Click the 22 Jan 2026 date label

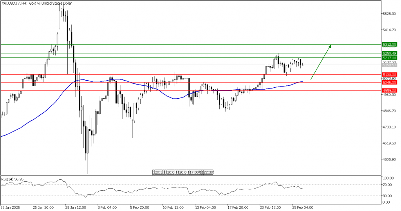11,207
